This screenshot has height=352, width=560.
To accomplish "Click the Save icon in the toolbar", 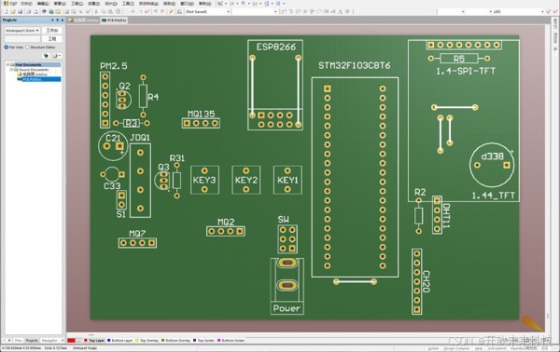I will click(x=20, y=12).
